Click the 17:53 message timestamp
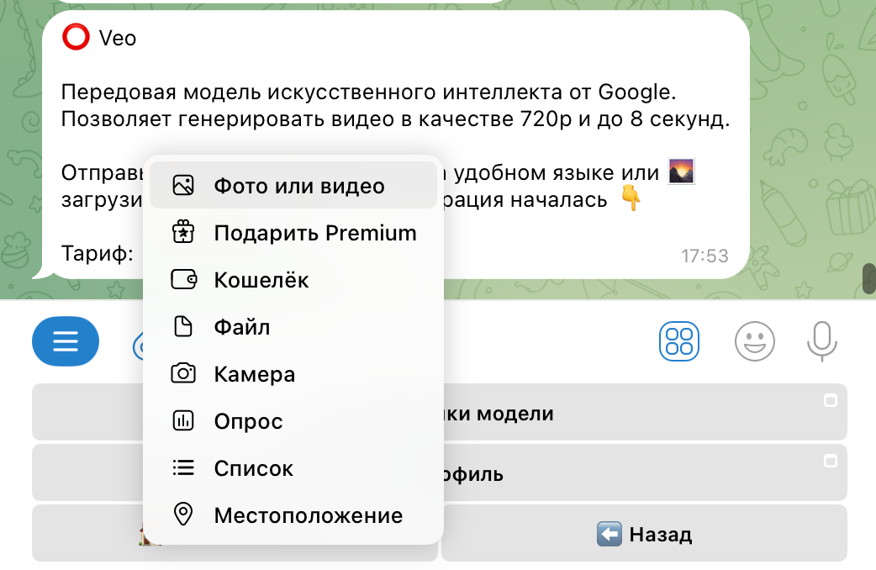The height and width of the screenshot is (570, 876). (x=704, y=256)
